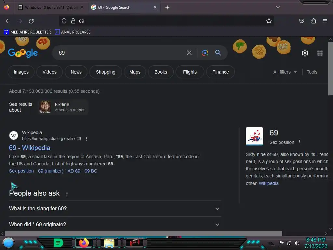Open the Firefox hamburger menu
This screenshot has width=333, height=250.
point(325,21)
